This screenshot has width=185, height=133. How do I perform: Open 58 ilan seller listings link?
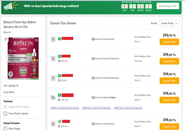(x=64, y=80)
